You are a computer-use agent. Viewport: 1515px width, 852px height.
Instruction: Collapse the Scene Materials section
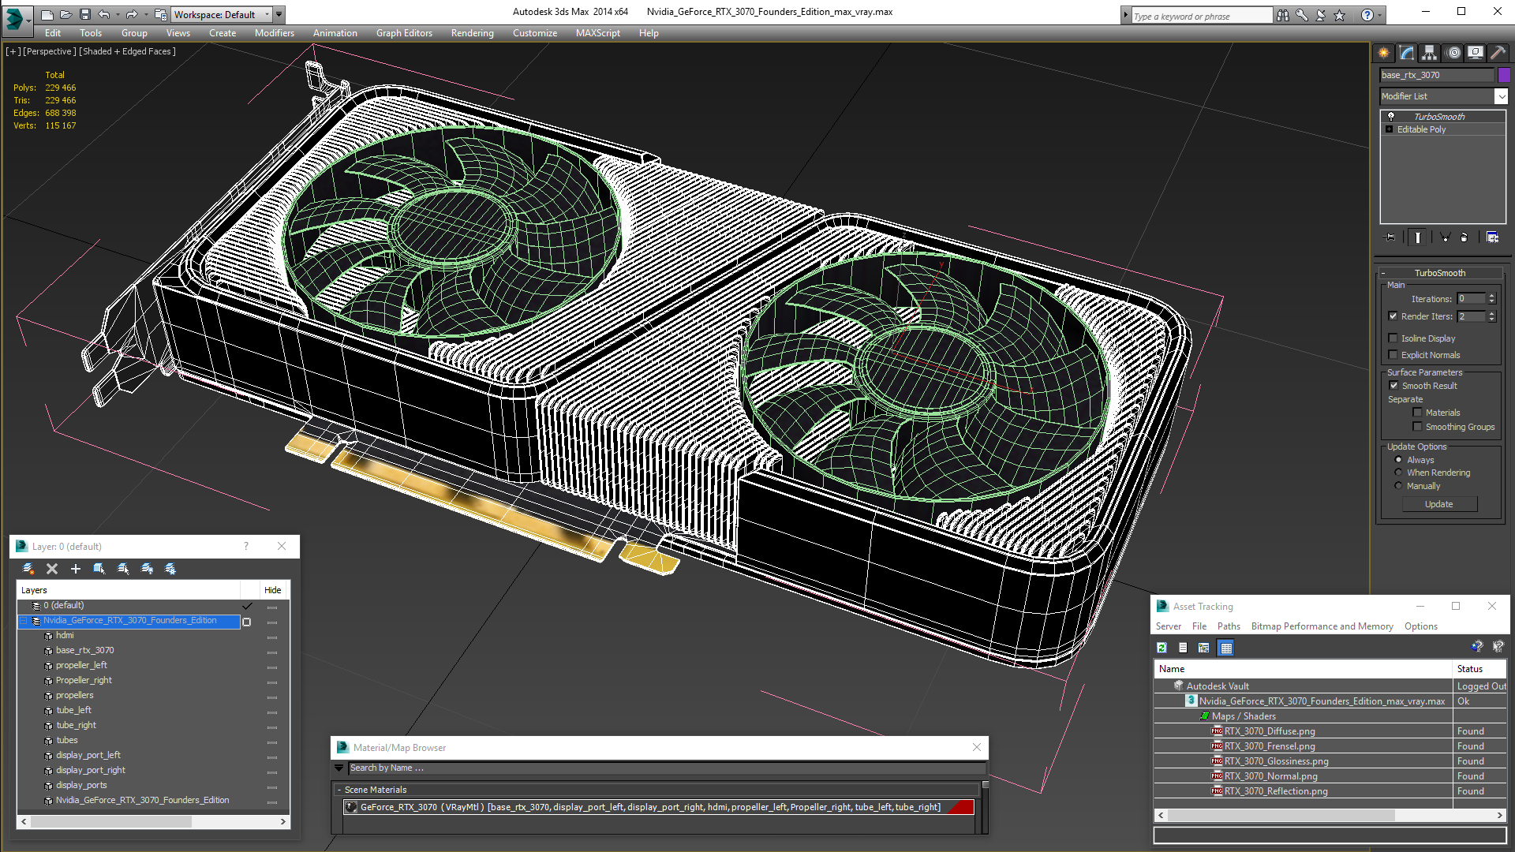339,790
